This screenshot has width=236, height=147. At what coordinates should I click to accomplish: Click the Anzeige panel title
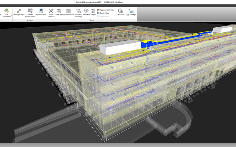tap(30, 20)
